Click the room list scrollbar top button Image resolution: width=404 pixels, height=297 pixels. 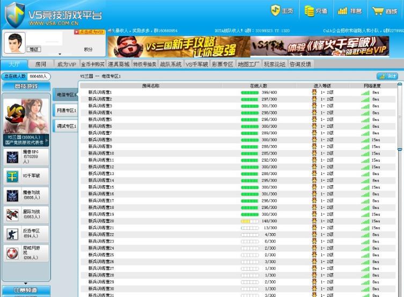click(400, 84)
